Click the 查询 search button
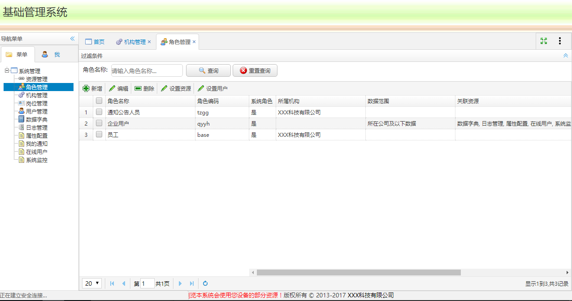The height and width of the screenshot is (301, 572). point(208,71)
